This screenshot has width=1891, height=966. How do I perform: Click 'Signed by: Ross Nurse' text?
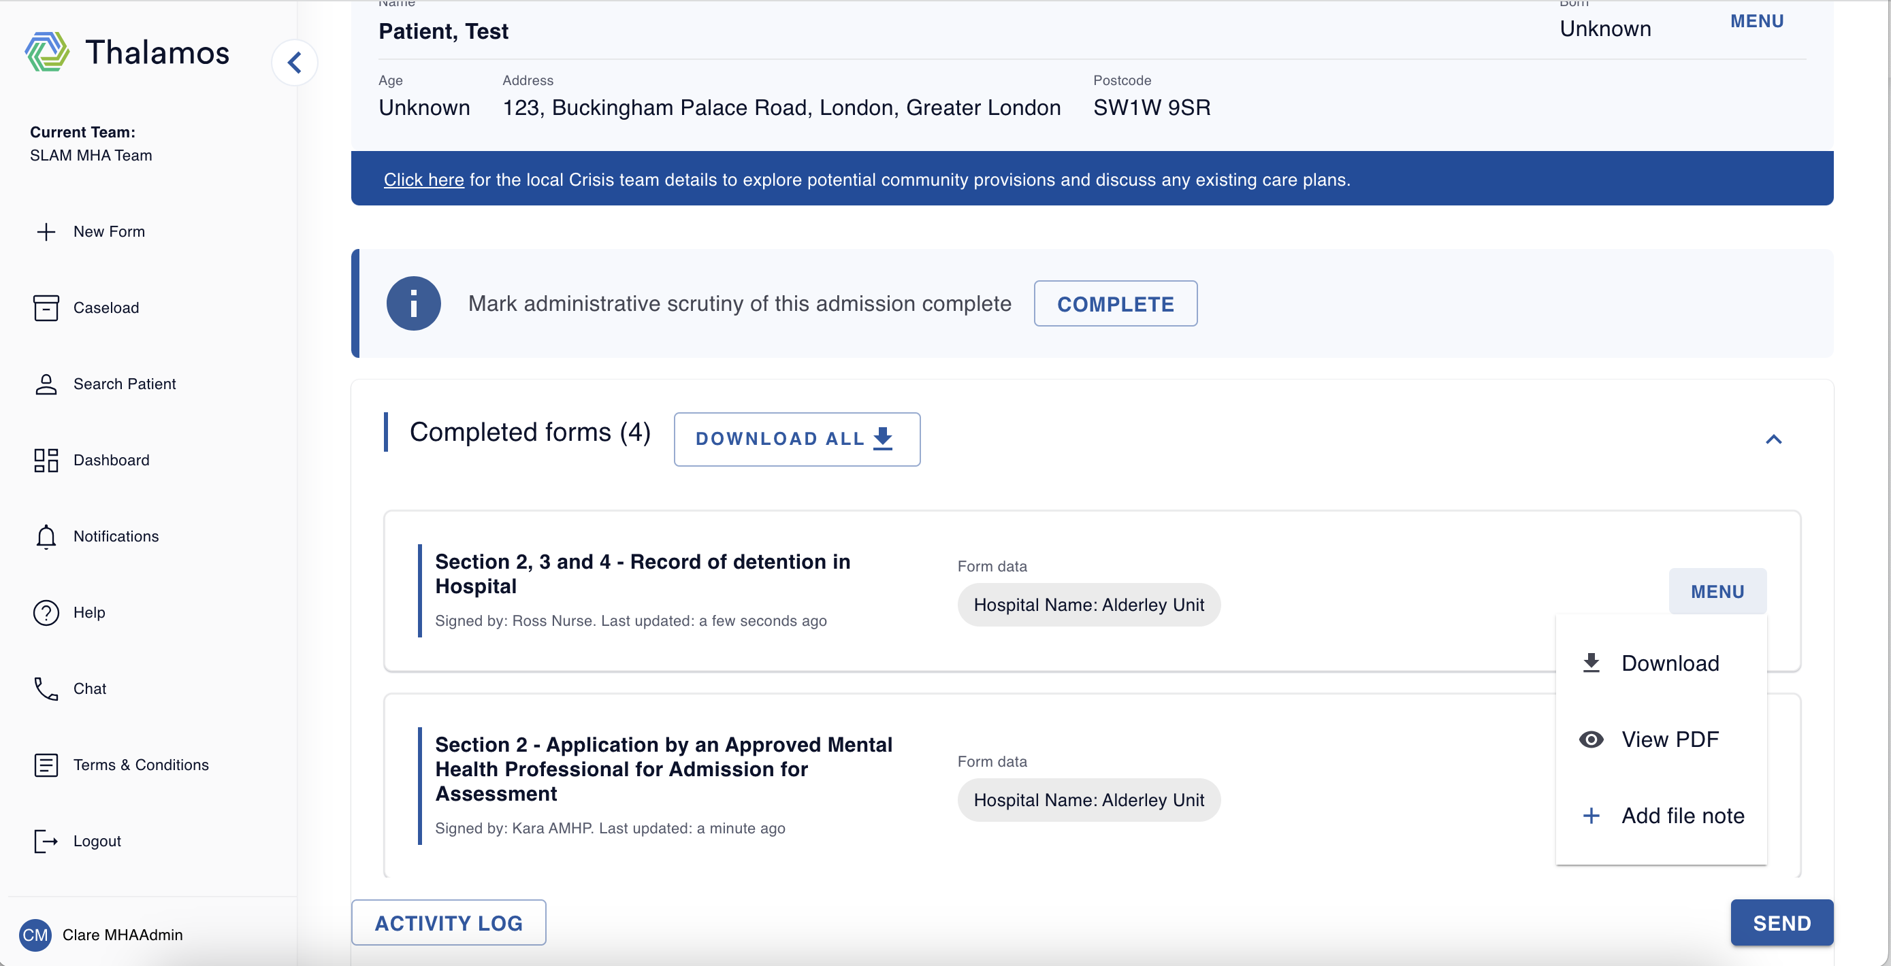click(515, 621)
